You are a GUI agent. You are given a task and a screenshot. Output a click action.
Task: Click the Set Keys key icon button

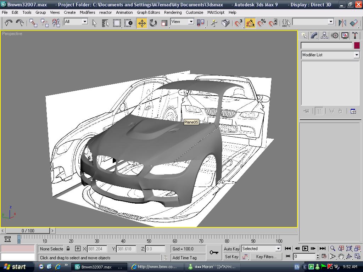(x=214, y=253)
